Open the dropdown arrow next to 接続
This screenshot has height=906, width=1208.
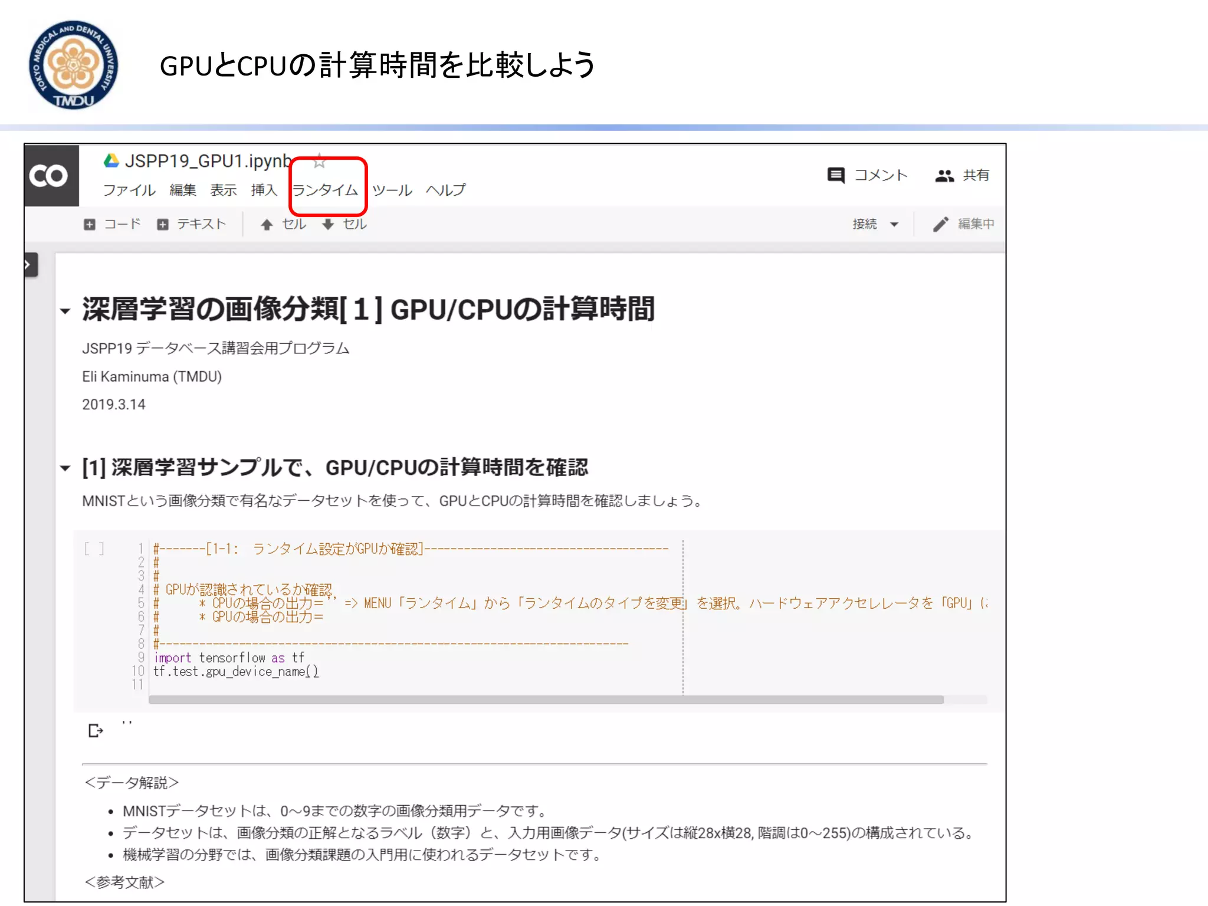click(894, 224)
